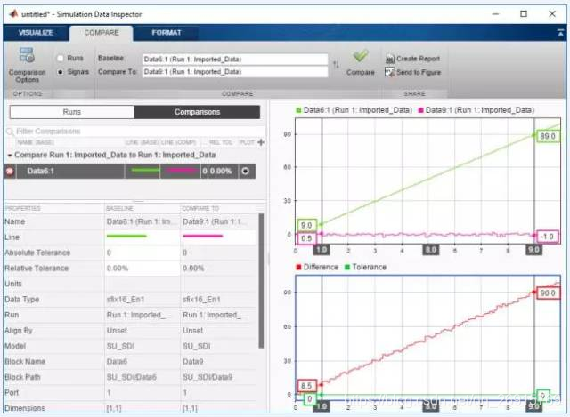Image resolution: width=570 pixels, height=417 pixels.
Task: Open the FORMAT tab
Action: click(167, 32)
